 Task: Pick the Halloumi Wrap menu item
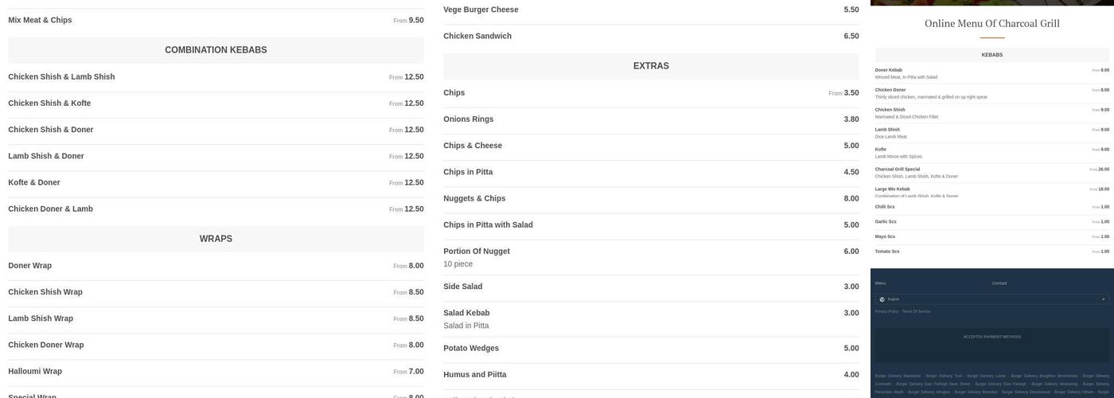[35, 372]
